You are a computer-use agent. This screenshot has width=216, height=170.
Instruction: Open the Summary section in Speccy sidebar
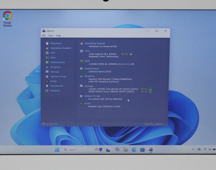(x=56, y=43)
